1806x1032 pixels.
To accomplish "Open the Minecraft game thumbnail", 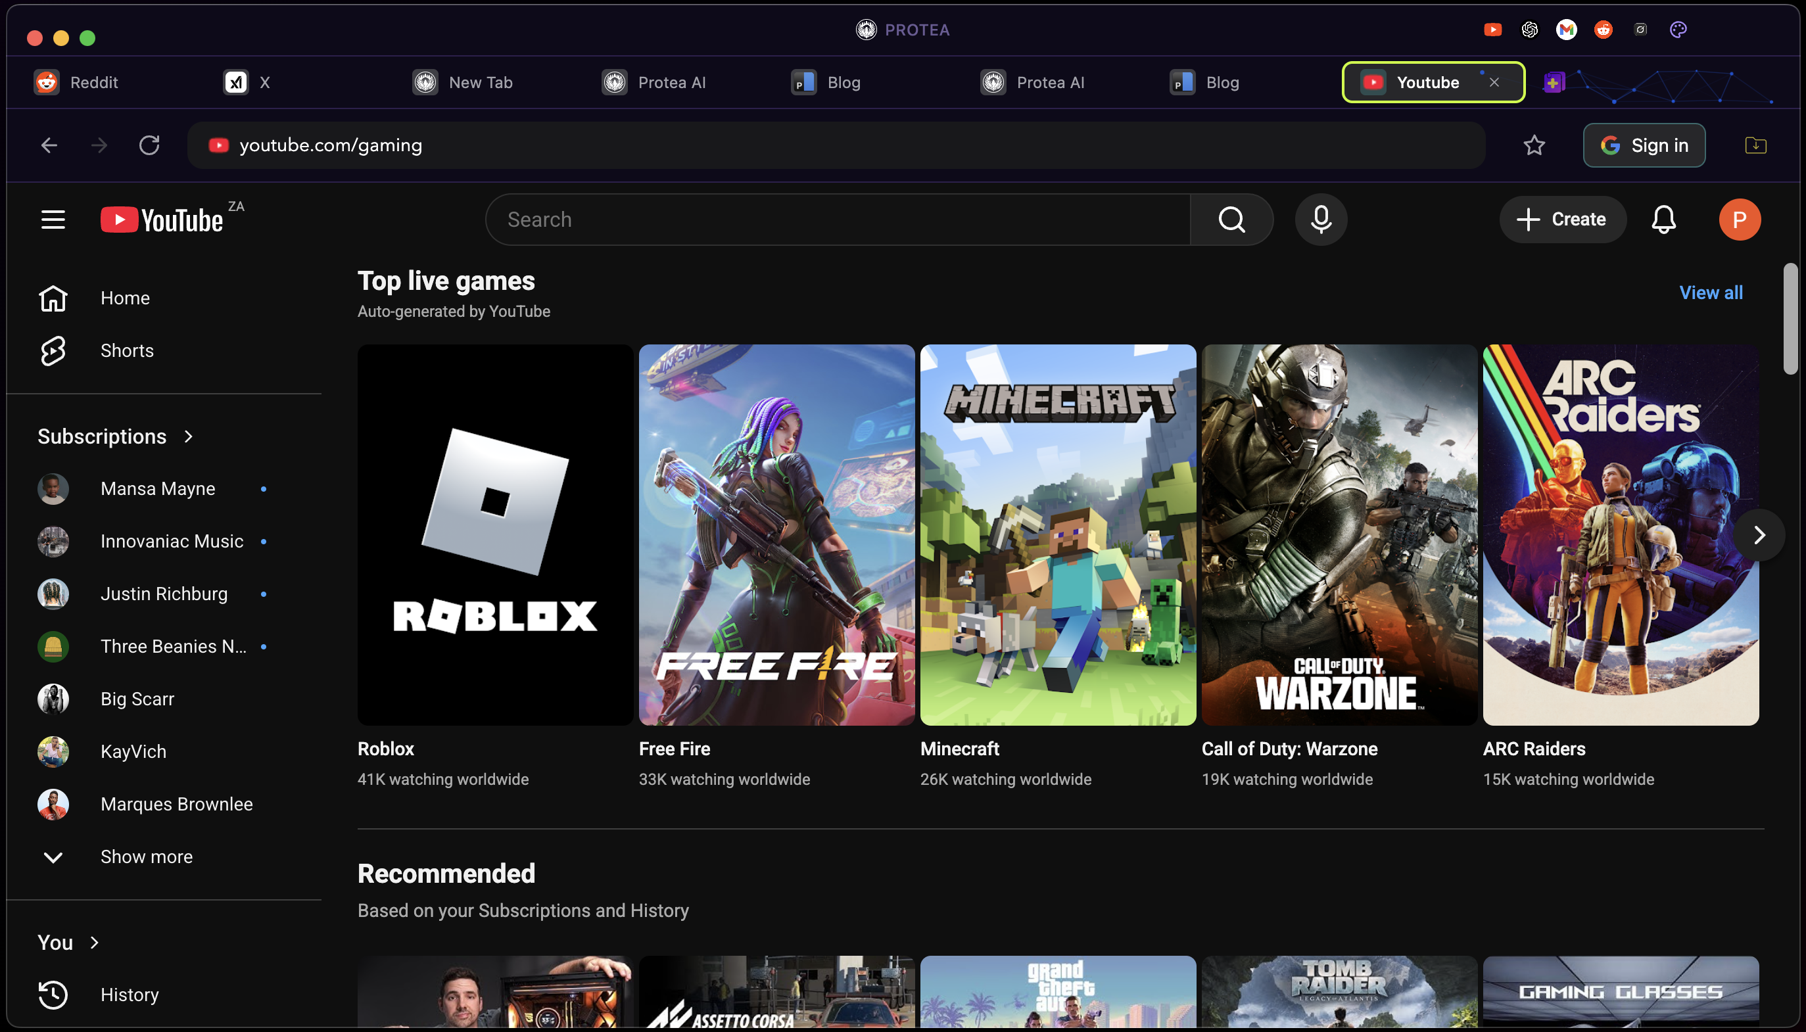I will (x=1058, y=535).
